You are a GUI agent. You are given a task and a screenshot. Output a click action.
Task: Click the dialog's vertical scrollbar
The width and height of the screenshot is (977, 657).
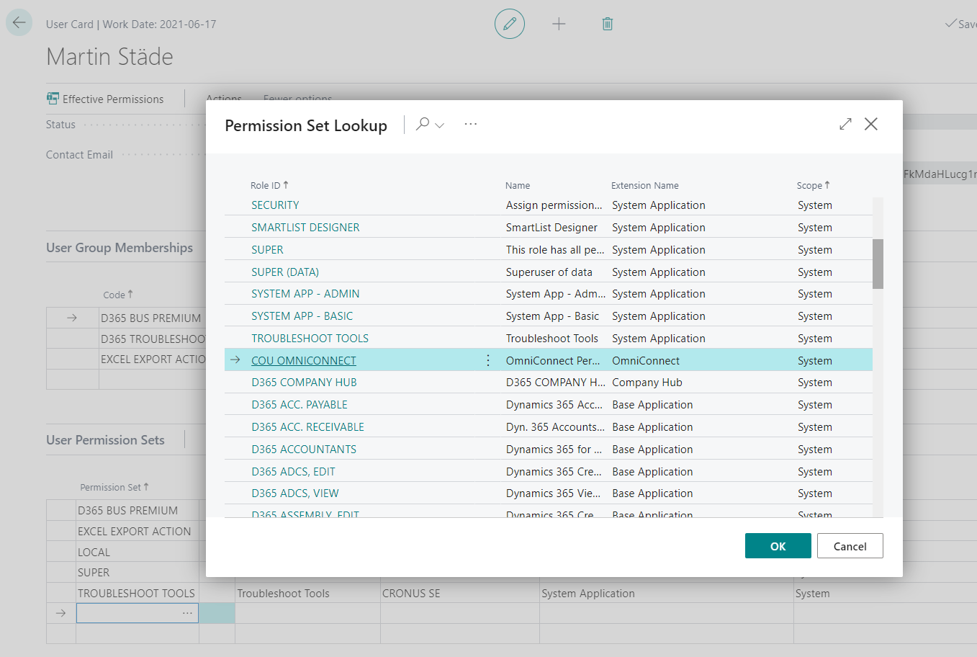click(x=878, y=263)
